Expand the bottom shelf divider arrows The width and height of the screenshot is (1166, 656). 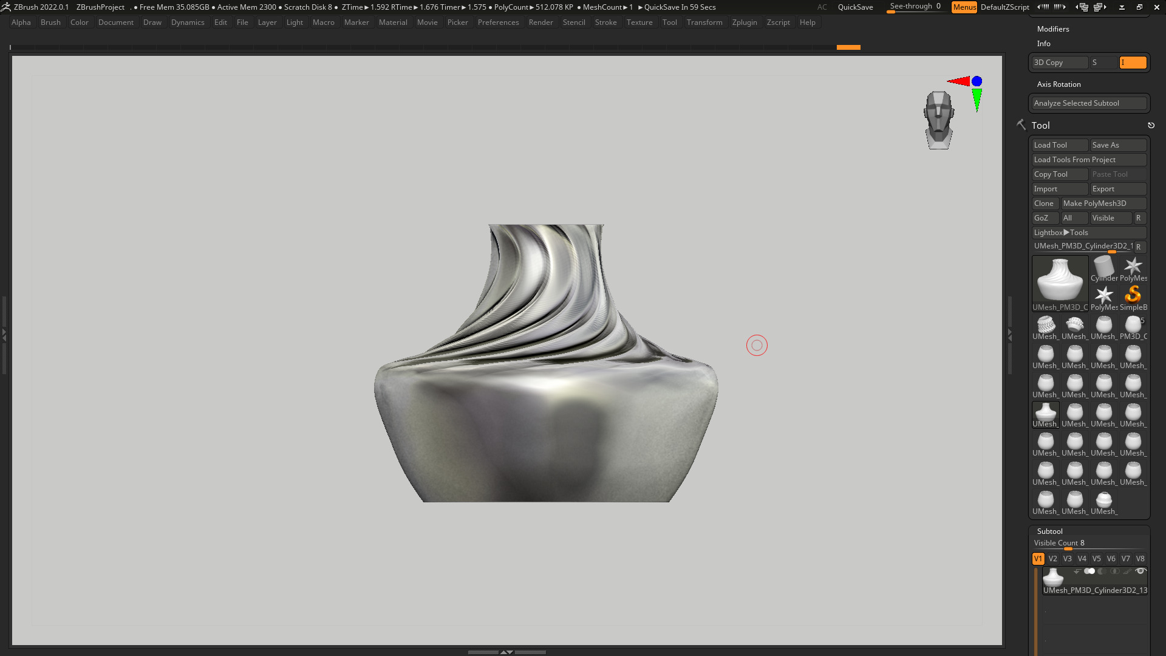point(506,652)
